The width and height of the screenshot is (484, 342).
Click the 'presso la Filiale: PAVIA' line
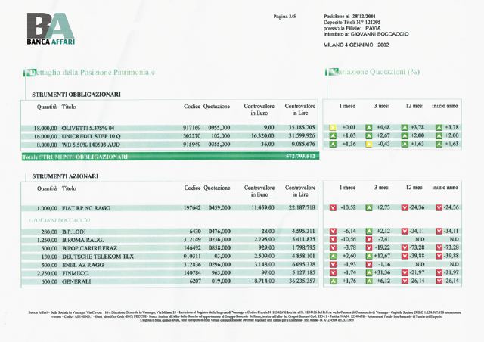click(352, 28)
